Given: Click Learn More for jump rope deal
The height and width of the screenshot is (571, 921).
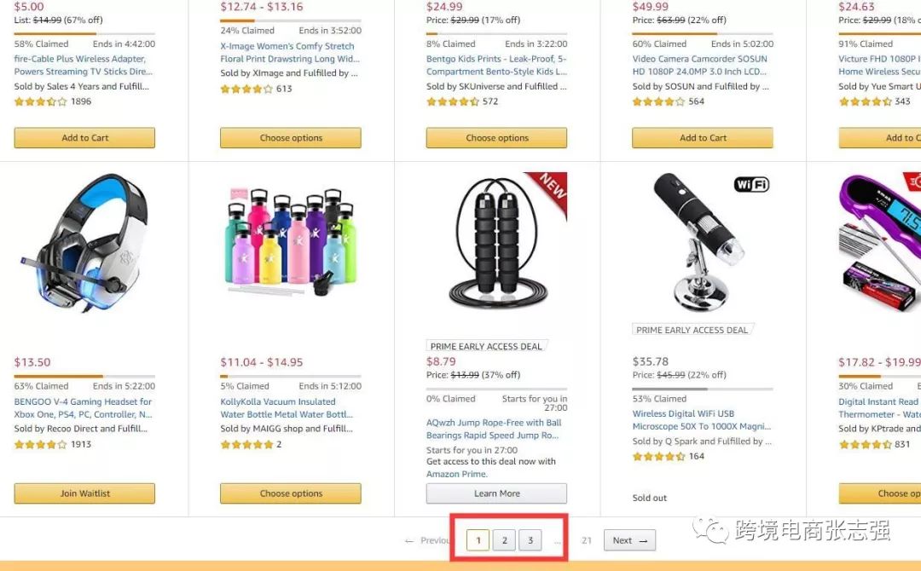Looking at the screenshot, I should (x=496, y=493).
